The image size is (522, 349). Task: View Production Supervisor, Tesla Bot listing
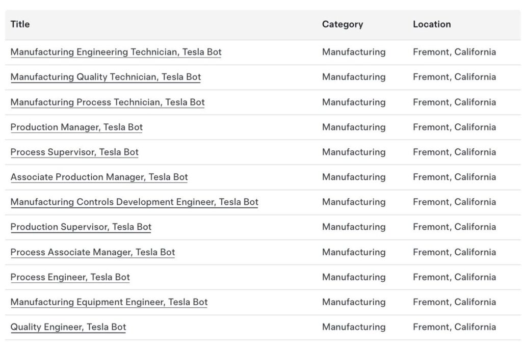coord(81,227)
